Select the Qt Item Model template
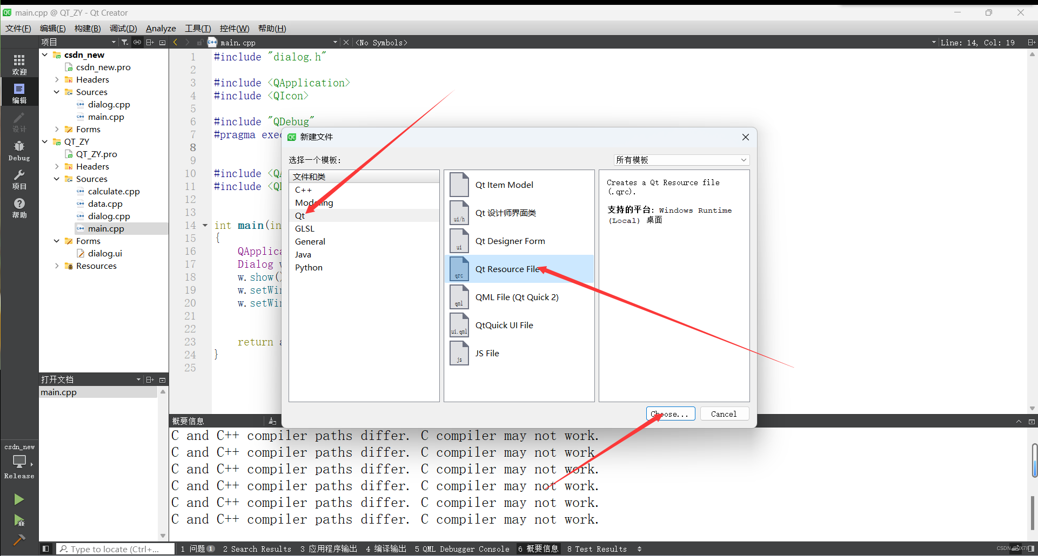Screen dimensions: 1038x556 [519, 185]
